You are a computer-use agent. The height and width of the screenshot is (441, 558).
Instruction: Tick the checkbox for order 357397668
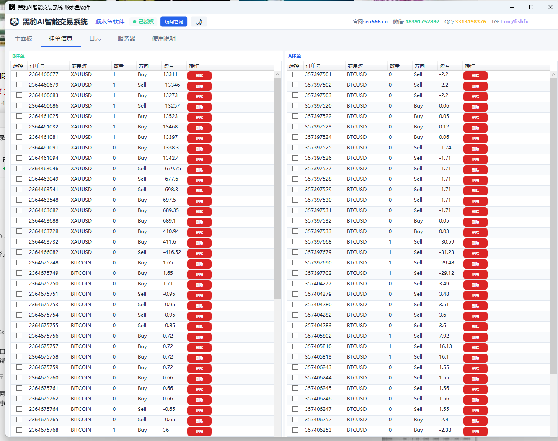(295, 242)
